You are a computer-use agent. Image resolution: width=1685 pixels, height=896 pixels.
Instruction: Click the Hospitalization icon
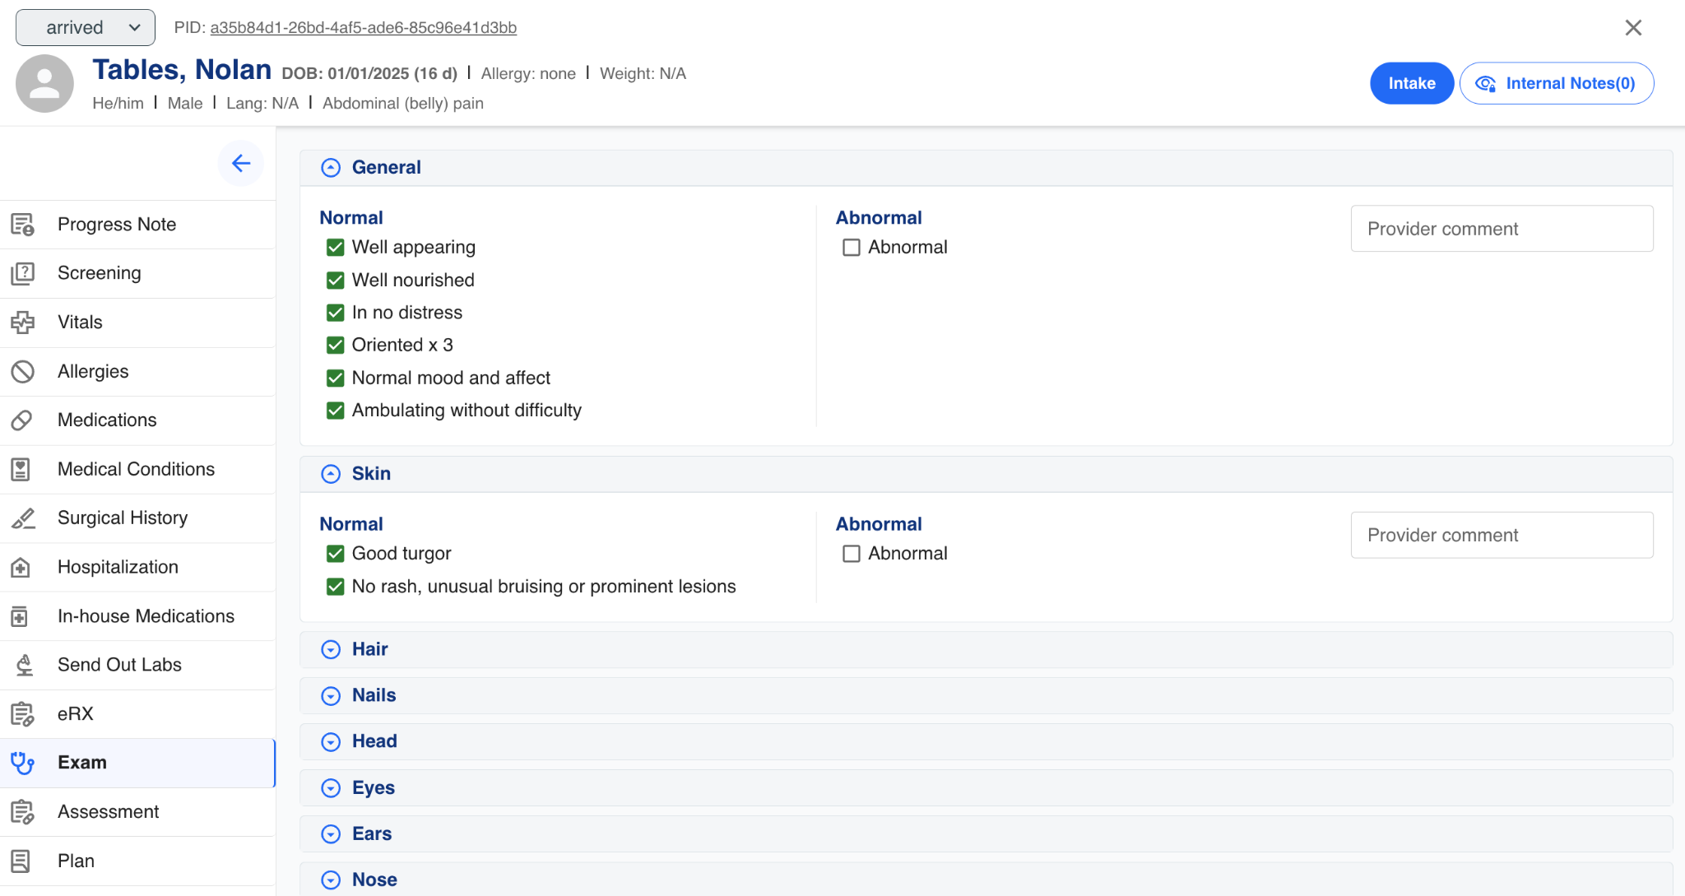tap(21, 567)
